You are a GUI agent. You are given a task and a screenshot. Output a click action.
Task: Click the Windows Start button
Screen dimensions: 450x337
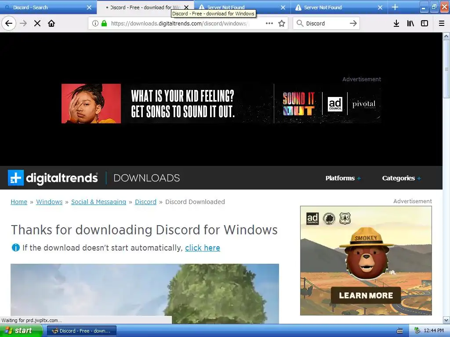pos(21,331)
